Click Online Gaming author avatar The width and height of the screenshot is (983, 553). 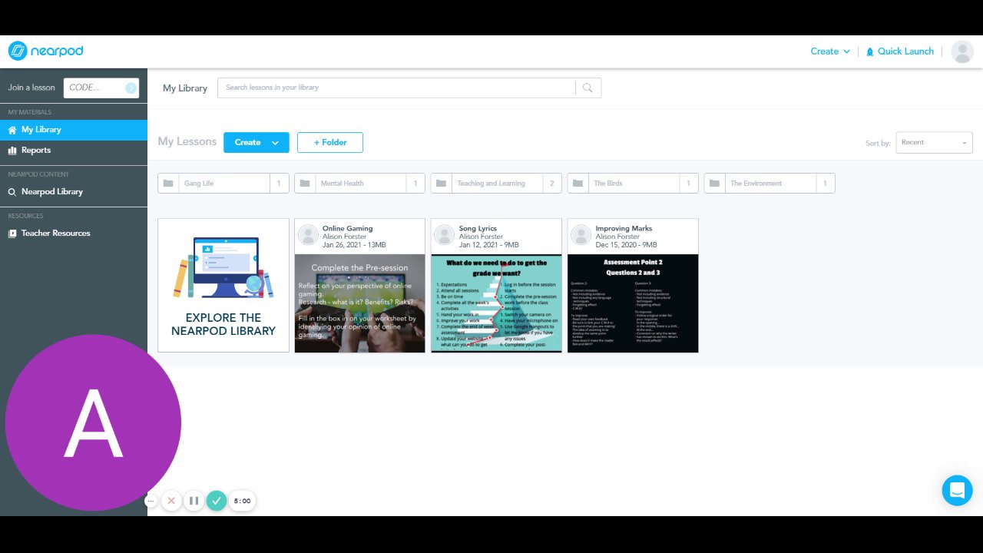tap(308, 235)
